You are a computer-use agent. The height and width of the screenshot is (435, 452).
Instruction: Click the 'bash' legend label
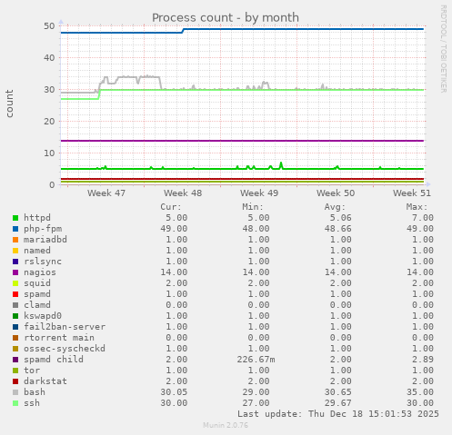[35, 392]
